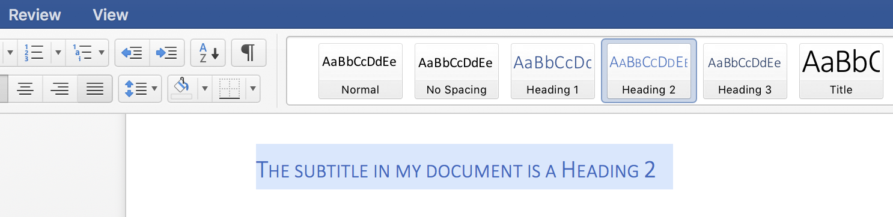This screenshot has height=217, width=893.
Task: Open the Review tab
Action: click(x=34, y=15)
